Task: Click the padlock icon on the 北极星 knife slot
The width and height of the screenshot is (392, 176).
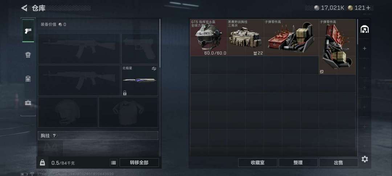Action: click(x=125, y=93)
